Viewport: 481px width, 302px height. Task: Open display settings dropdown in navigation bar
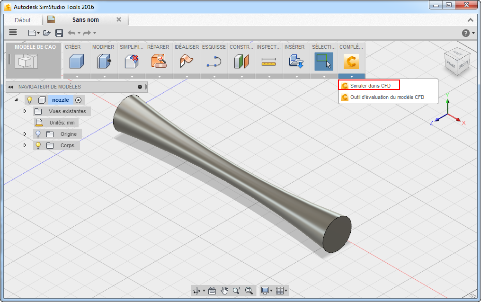click(x=271, y=290)
